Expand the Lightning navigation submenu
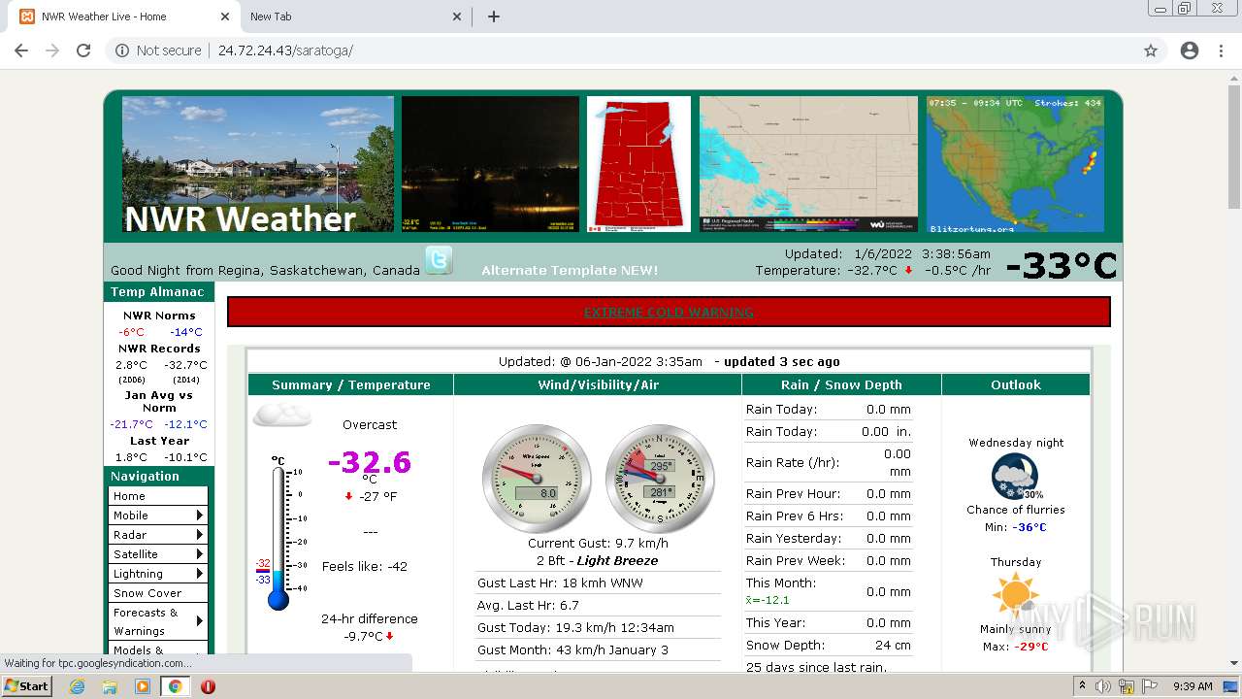Screen dimensions: 1242x699 [158, 574]
